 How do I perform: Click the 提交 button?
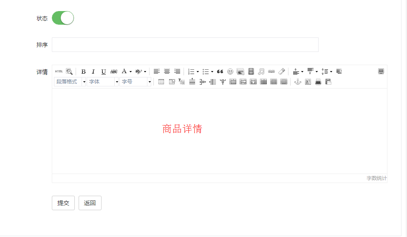(x=63, y=203)
